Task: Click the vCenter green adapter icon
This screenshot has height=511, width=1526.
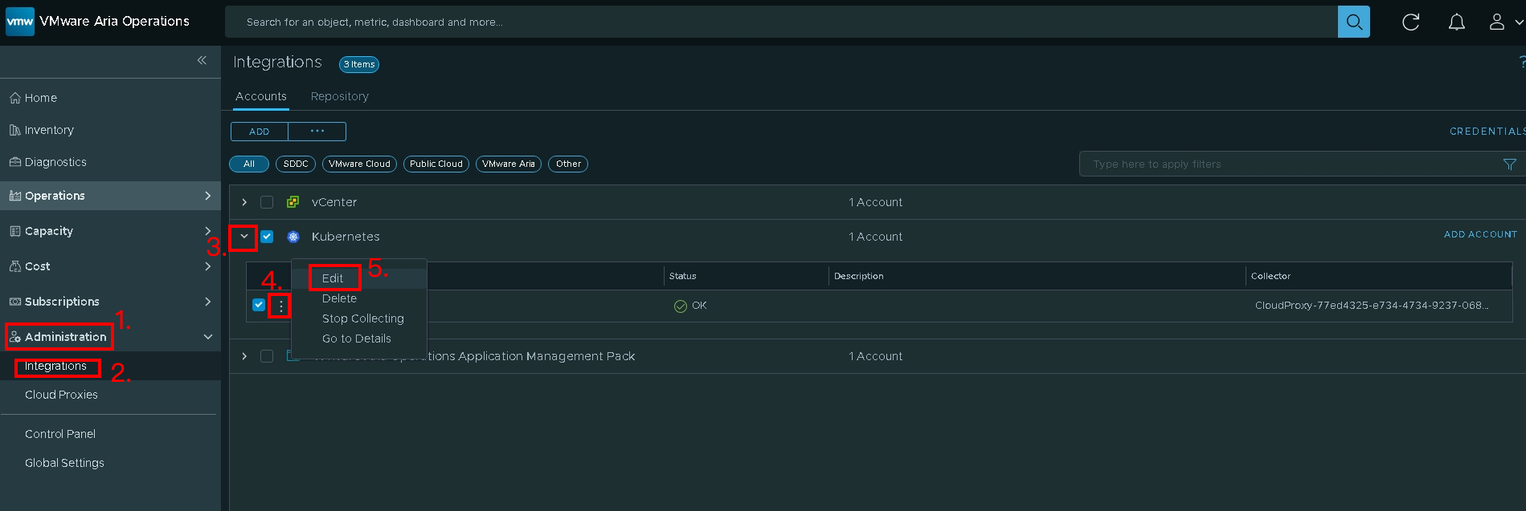Action: click(293, 202)
